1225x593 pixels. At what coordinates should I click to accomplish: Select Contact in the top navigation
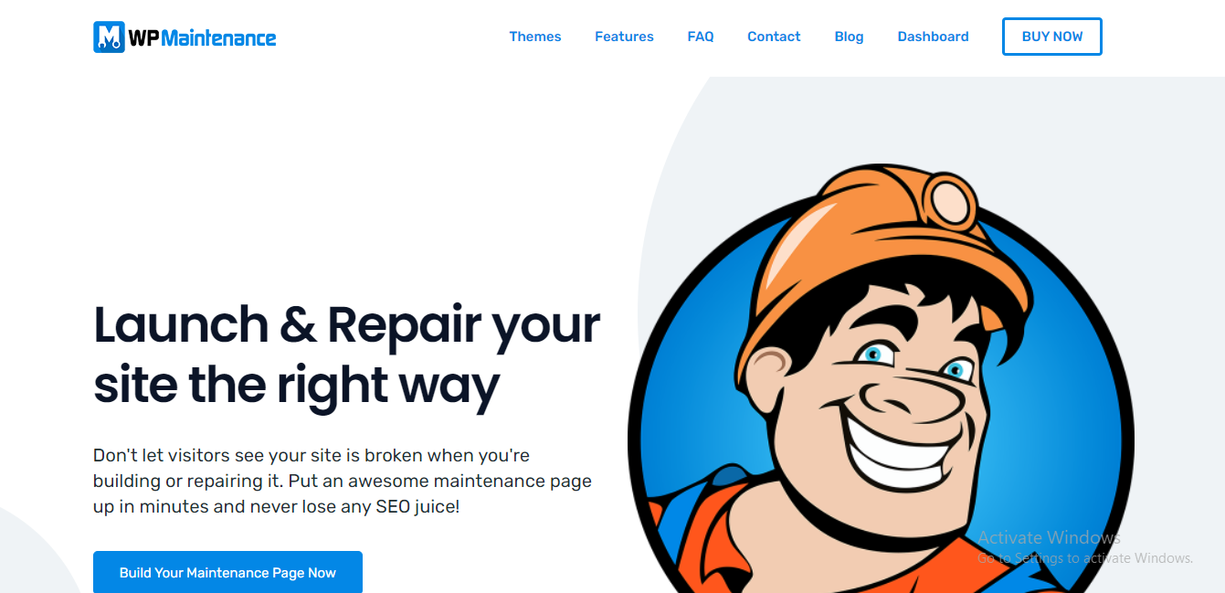pyautogui.click(x=774, y=37)
